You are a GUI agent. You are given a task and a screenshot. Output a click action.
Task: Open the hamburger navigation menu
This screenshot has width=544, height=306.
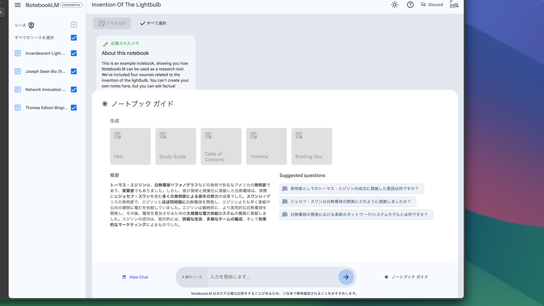tap(18, 5)
